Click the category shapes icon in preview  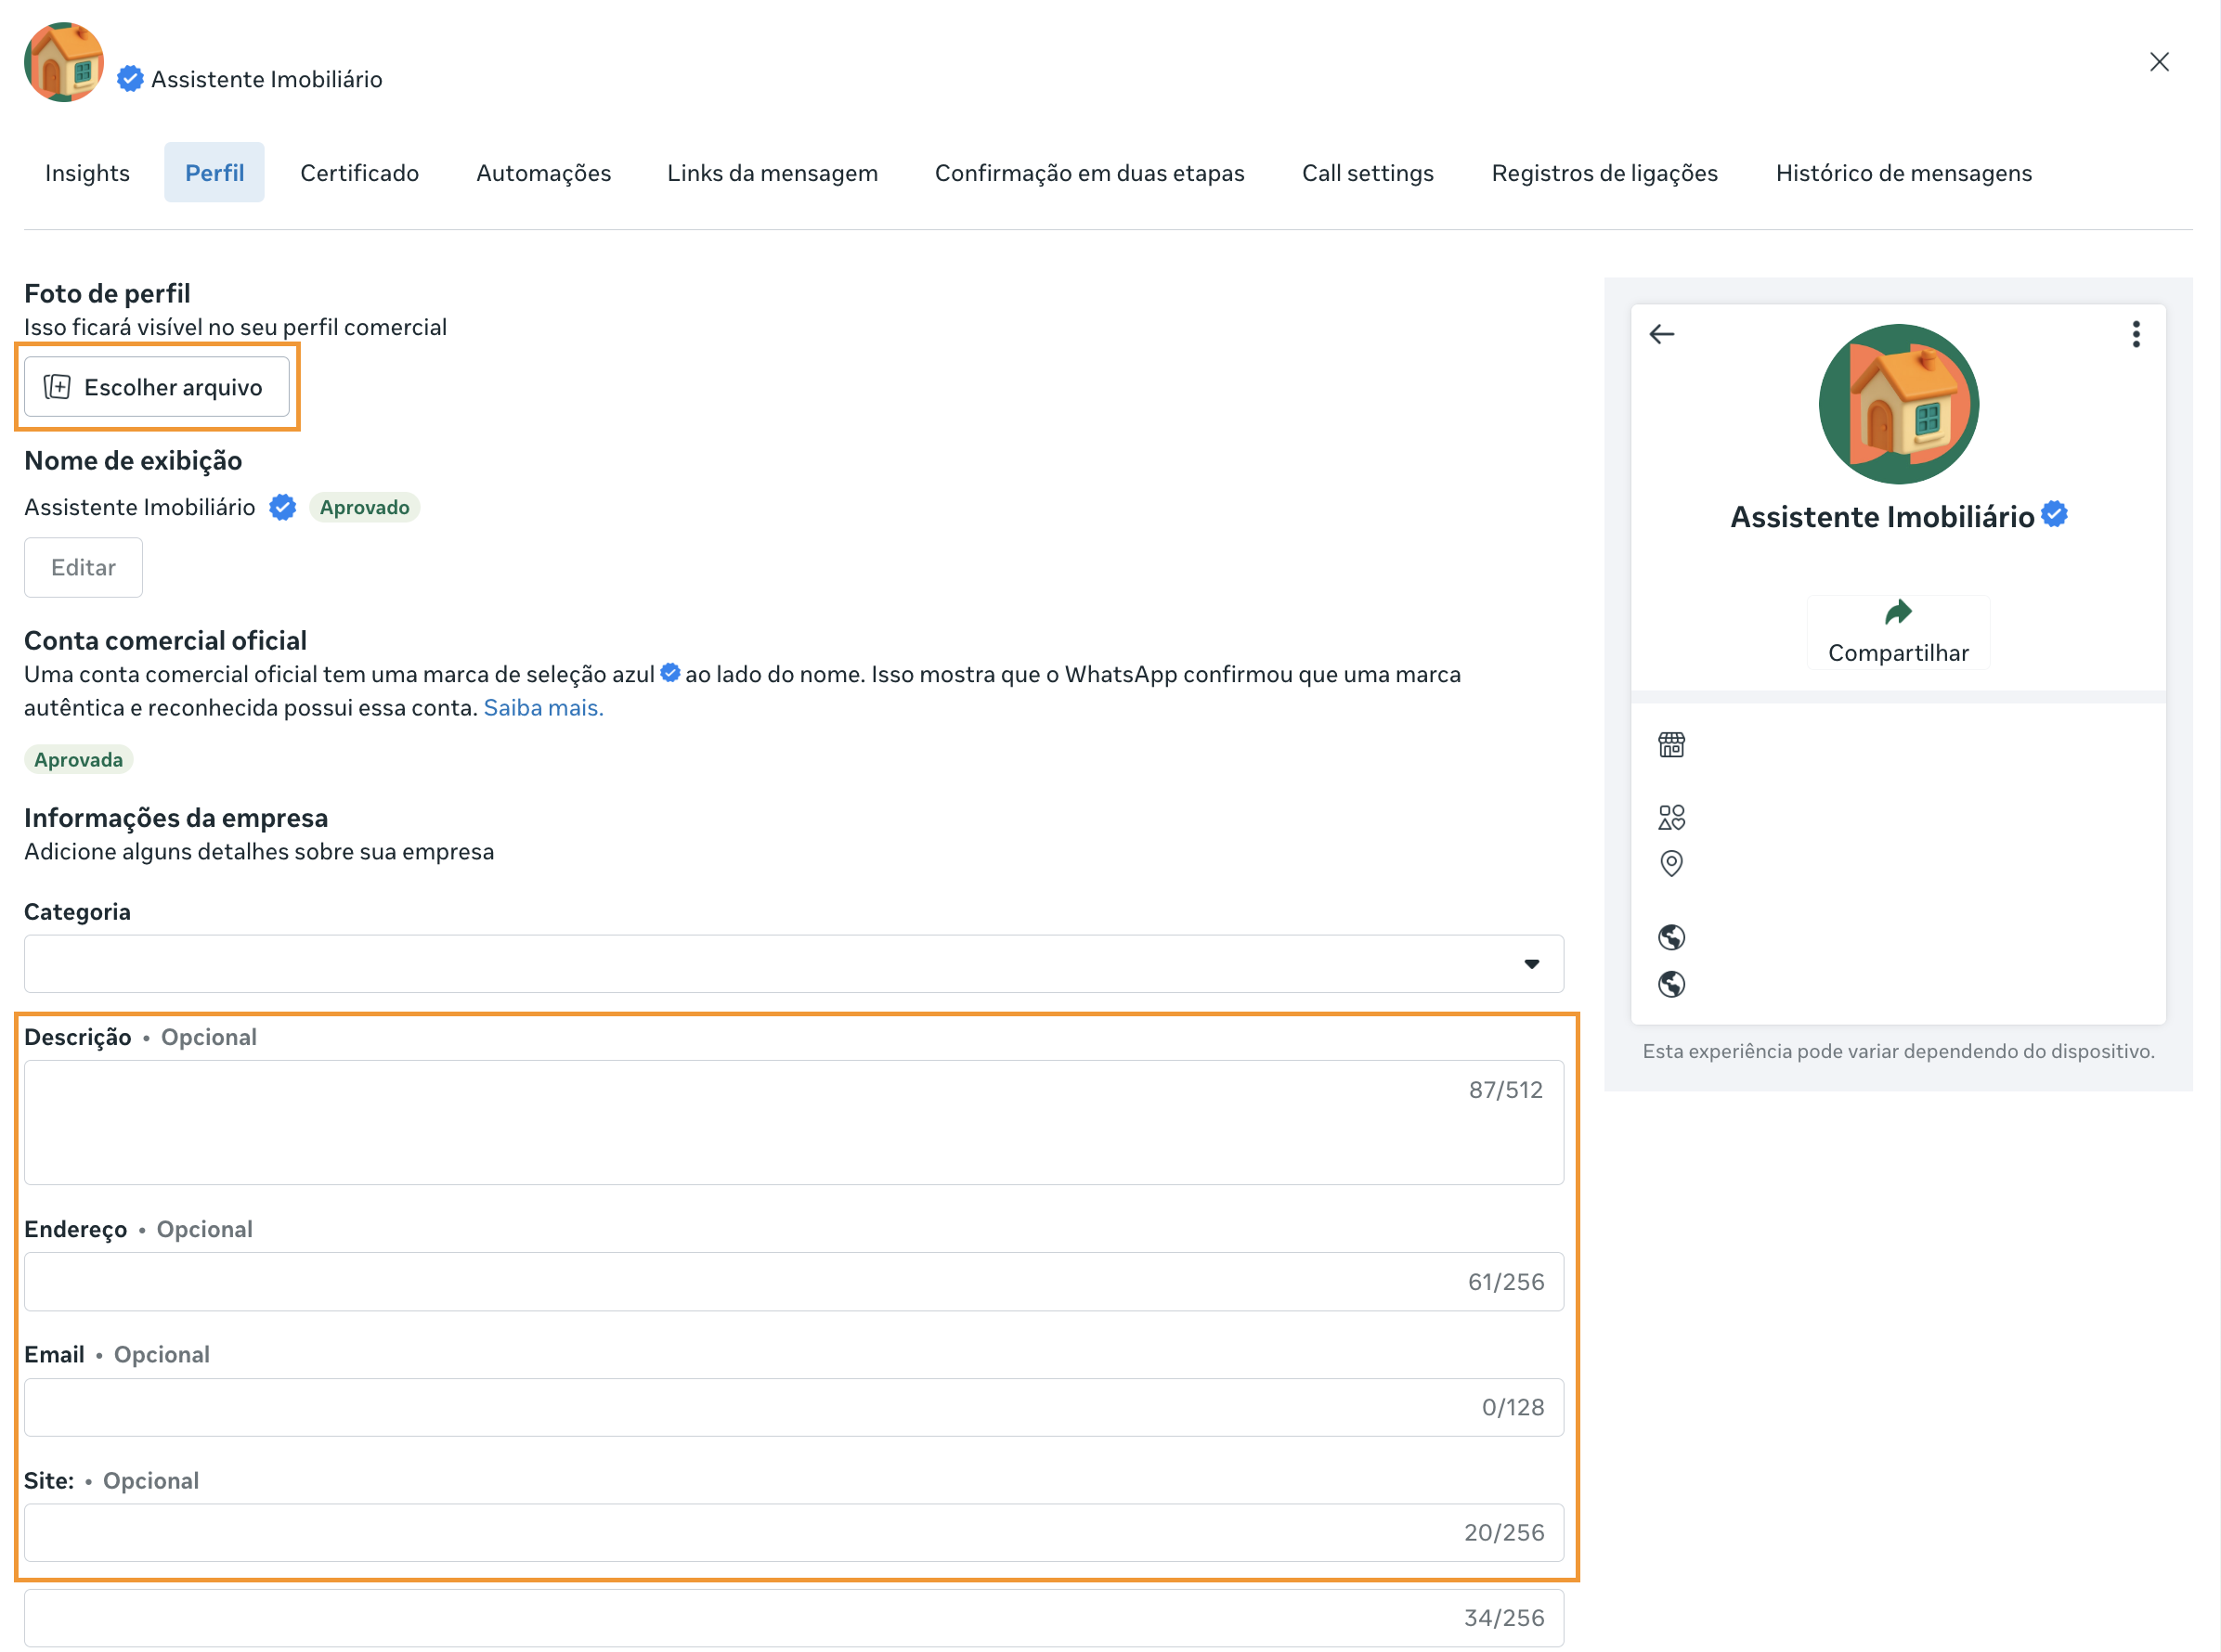(x=1670, y=818)
